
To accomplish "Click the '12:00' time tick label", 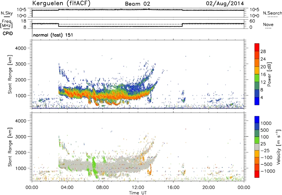I will tap(138, 188).
